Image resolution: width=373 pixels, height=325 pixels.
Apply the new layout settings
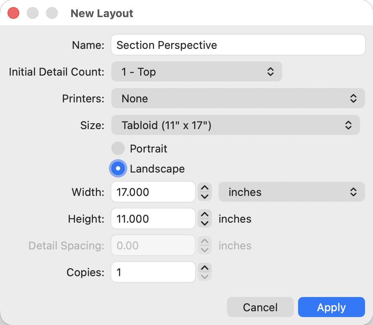(x=332, y=307)
